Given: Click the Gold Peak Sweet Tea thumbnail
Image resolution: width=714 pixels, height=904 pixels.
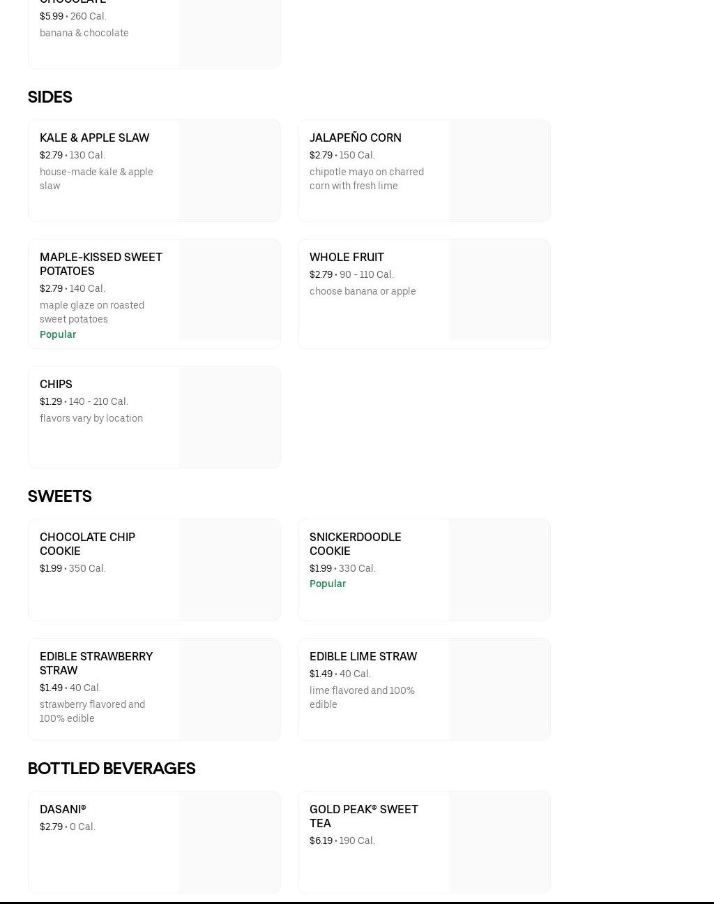Looking at the screenshot, I should click(x=499, y=842).
